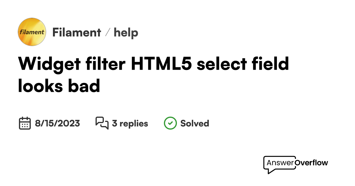Click the words select field in title
The height and width of the screenshot is (186, 355).
point(243,64)
